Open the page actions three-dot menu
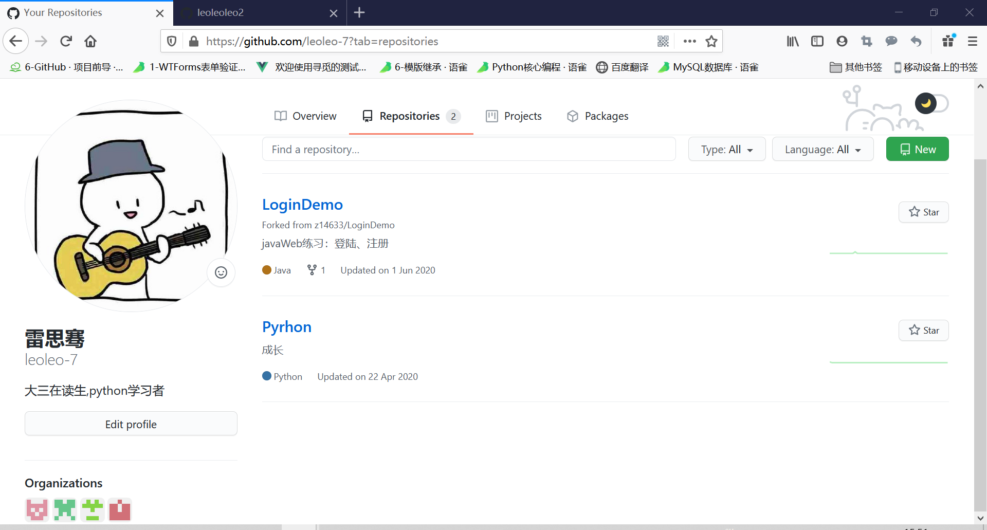The image size is (987, 530). click(x=690, y=41)
